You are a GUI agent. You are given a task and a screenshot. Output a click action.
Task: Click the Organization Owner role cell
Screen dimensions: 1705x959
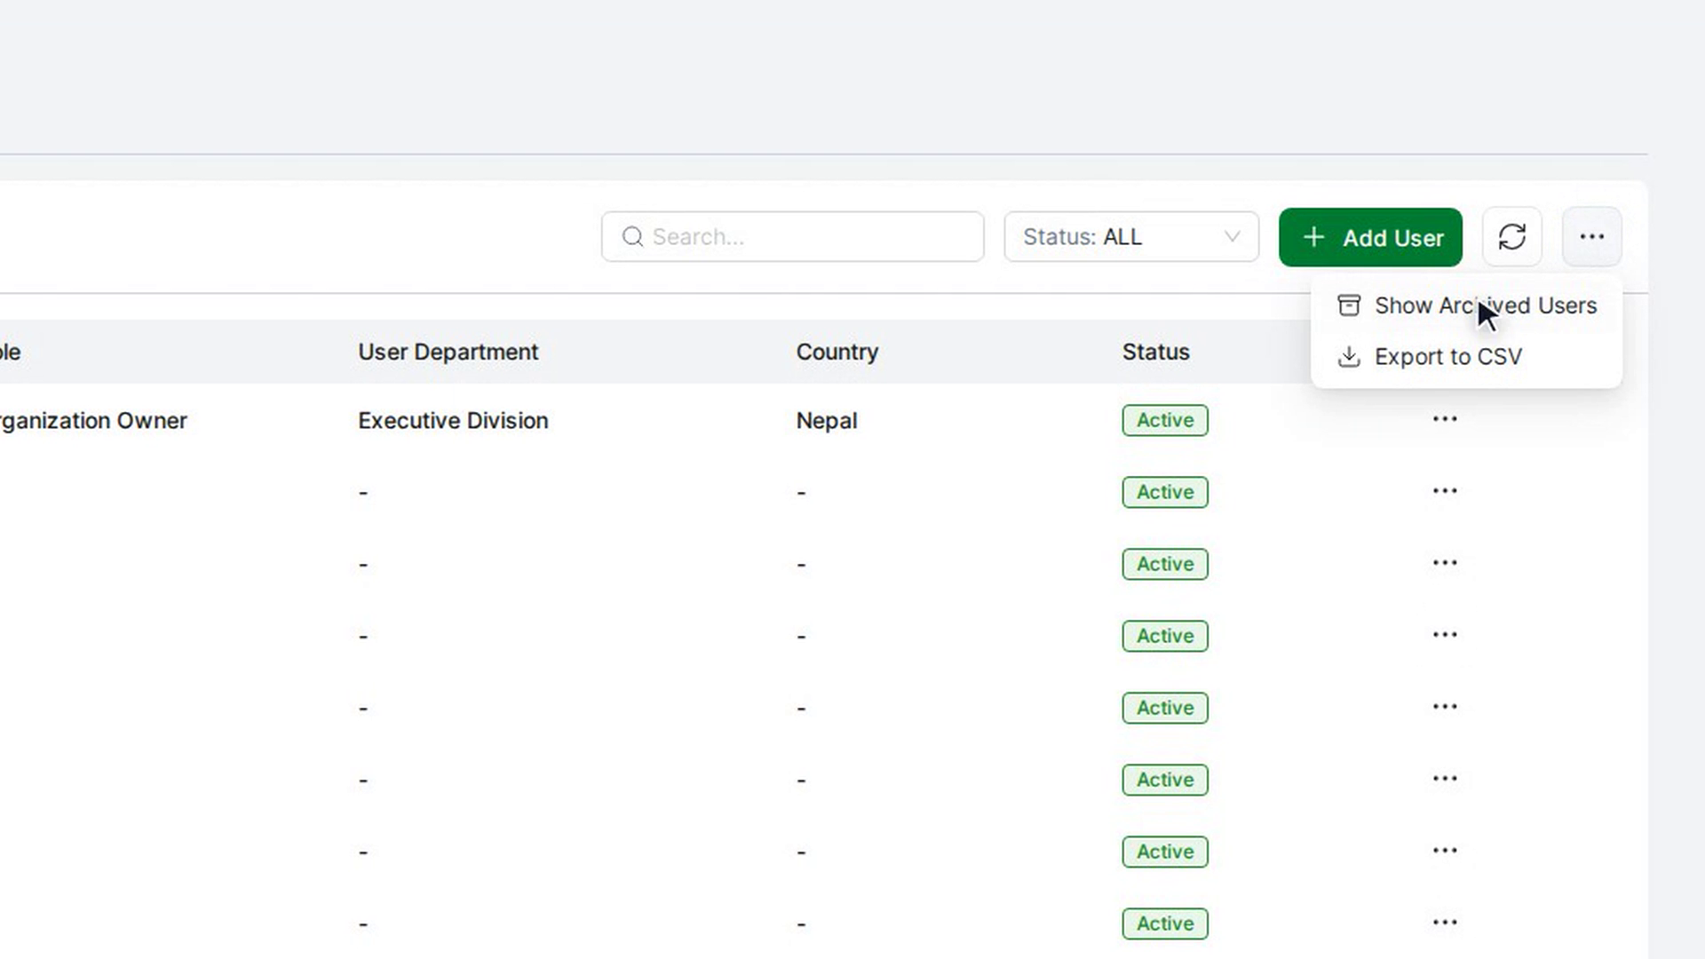pyautogui.click(x=93, y=420)
